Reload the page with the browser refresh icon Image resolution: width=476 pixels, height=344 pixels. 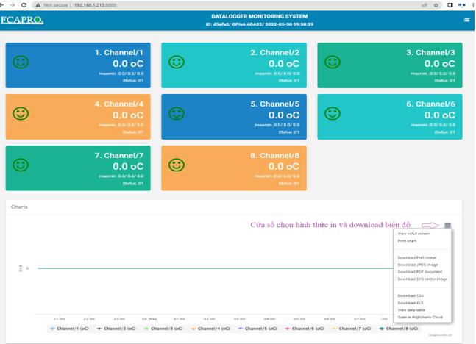point(24,5)
